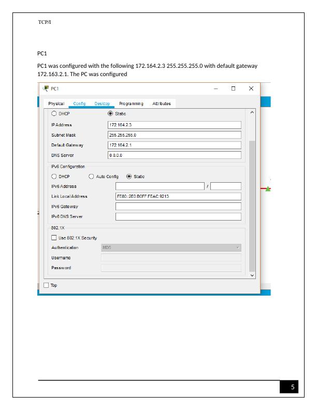The width and height of the screenshot is (317, 410).
Task: Click the PC1 Packet Tracer window icon
Action: tap(45, 89)
